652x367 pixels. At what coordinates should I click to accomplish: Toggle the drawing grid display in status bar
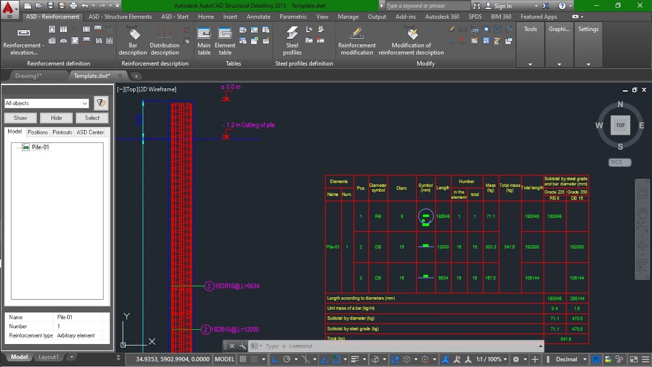point(243,359)
